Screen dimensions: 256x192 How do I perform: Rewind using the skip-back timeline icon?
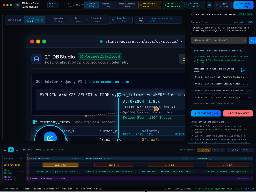(5, 150)
